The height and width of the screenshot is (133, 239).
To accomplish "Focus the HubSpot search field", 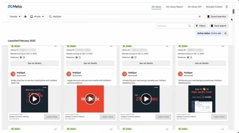I will (x=125, y=16).
